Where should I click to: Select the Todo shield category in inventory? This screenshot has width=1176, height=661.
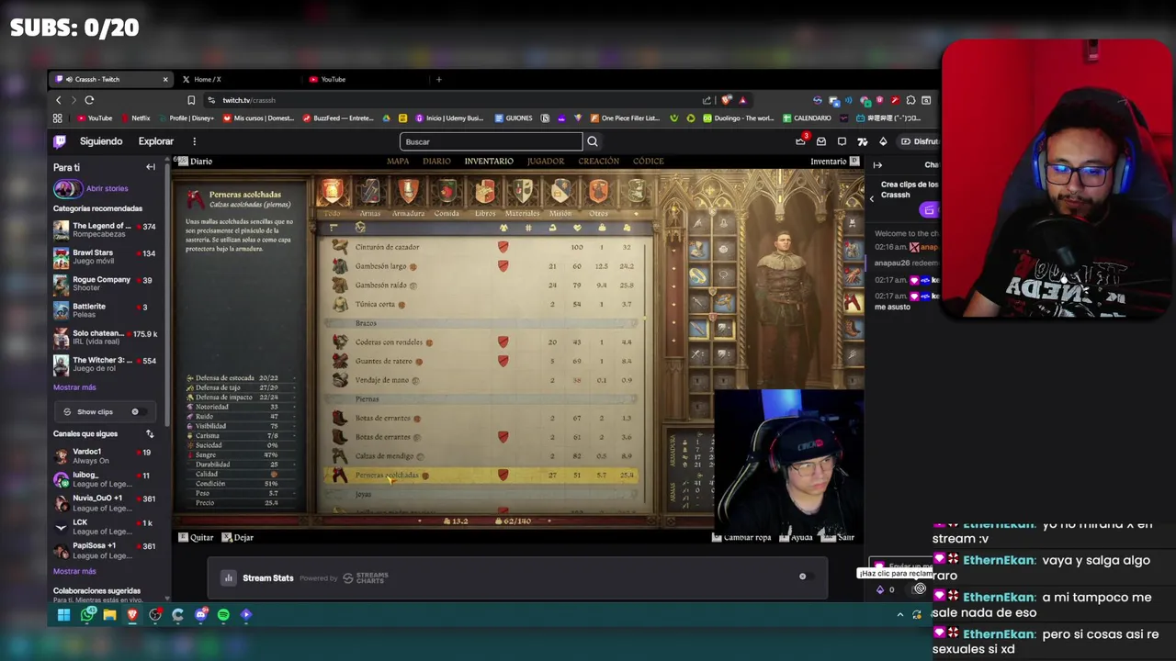click(x=332, y=191)
